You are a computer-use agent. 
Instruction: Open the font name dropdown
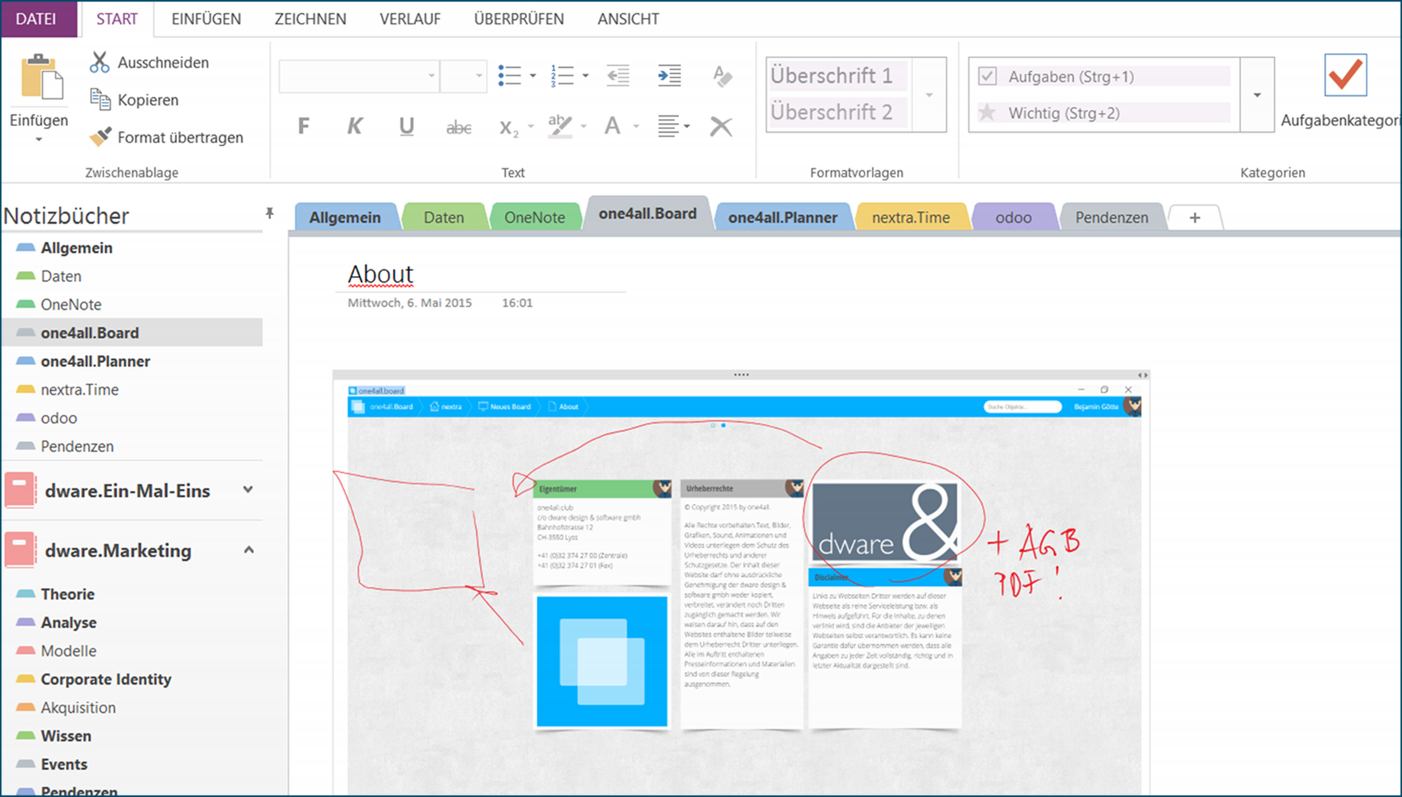click(432, 76)
